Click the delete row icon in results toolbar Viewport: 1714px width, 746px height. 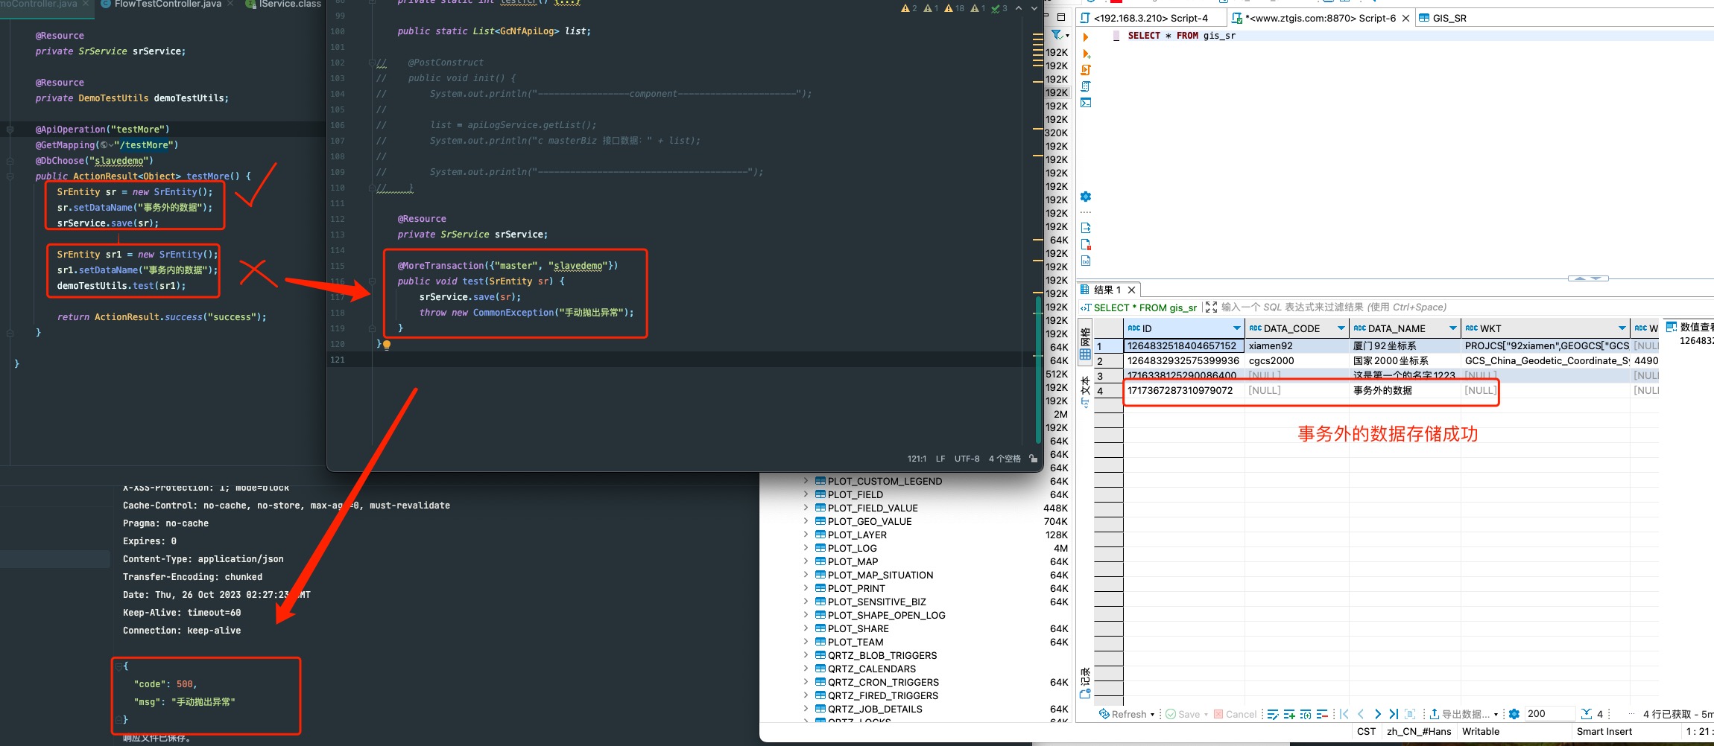pyautogui.click(x=1322, y=715)
